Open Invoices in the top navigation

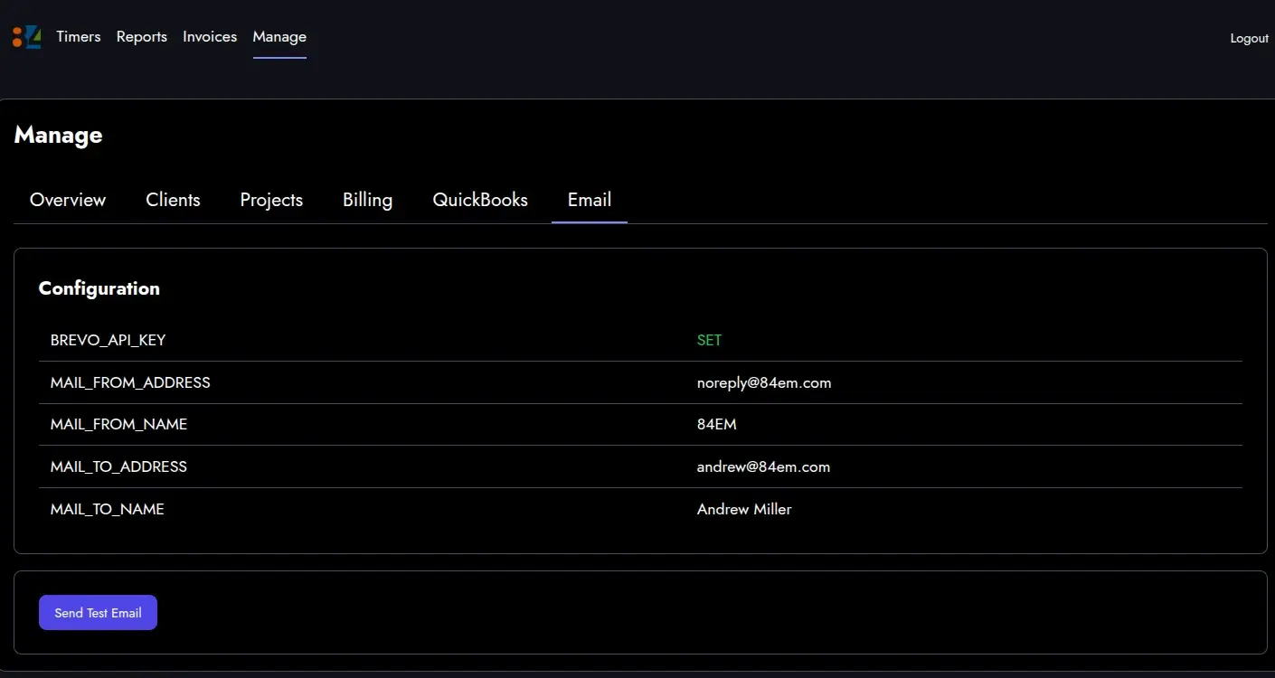210,37
